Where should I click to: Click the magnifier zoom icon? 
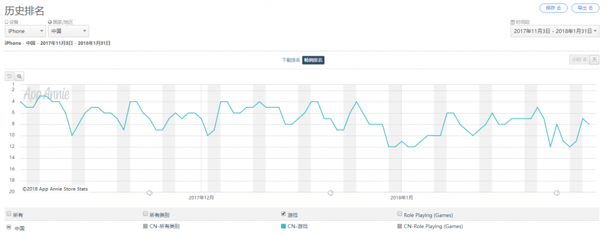click(x=20, y=76)
